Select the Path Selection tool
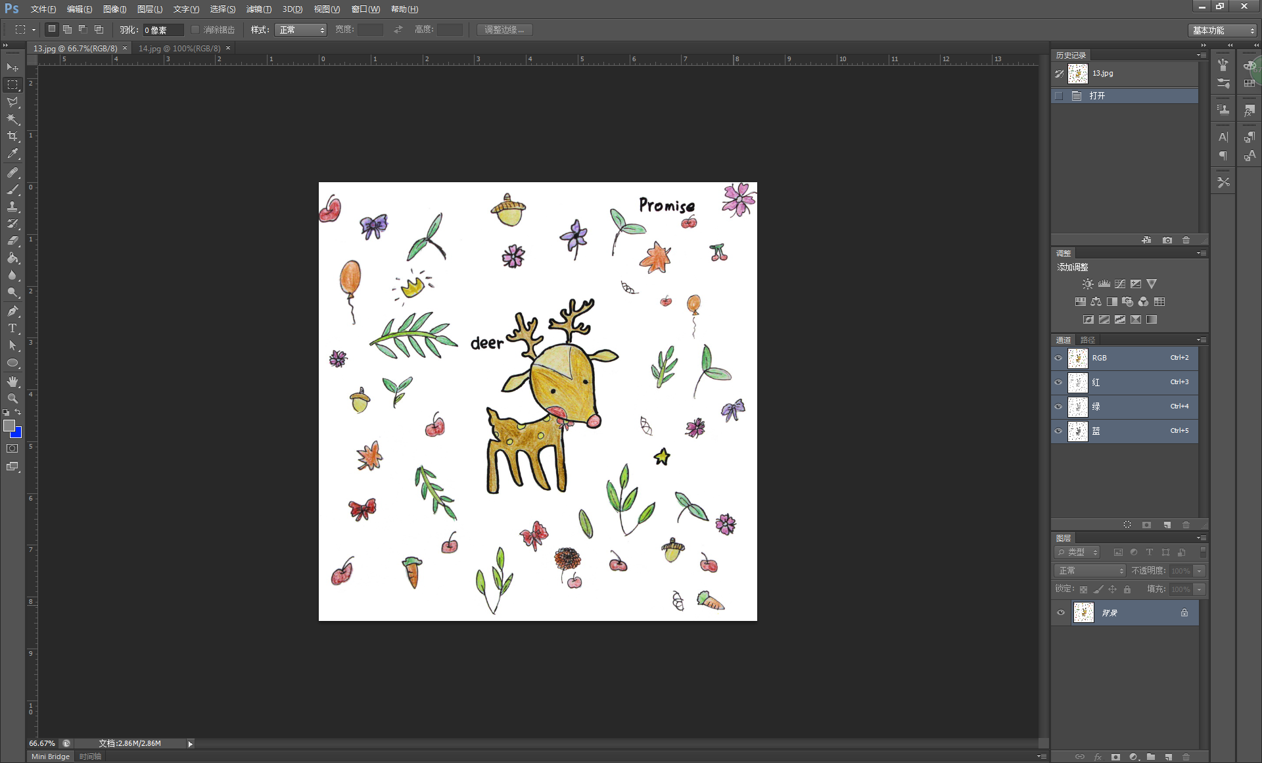The width and height of the screenshot is (1262, 763). [x=12, y=345]
